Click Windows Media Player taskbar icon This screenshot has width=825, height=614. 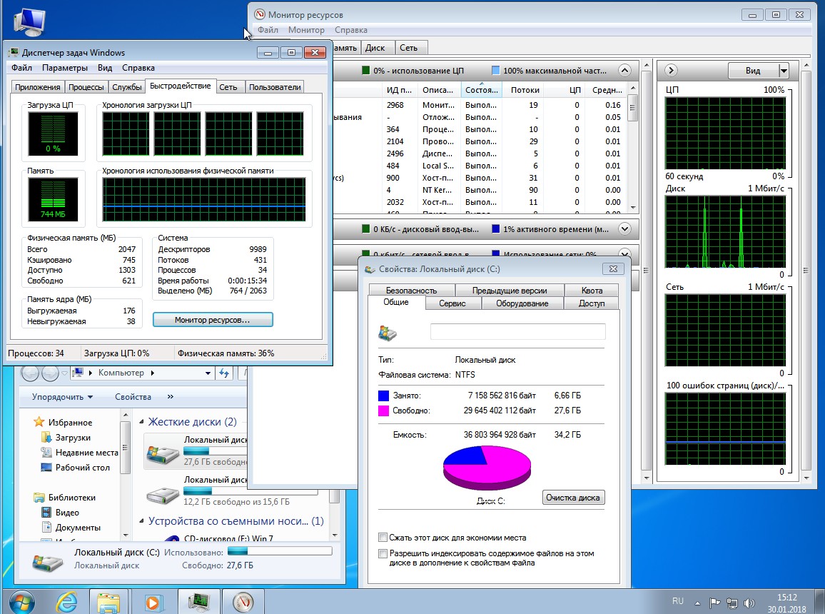[x=153, y=602]
